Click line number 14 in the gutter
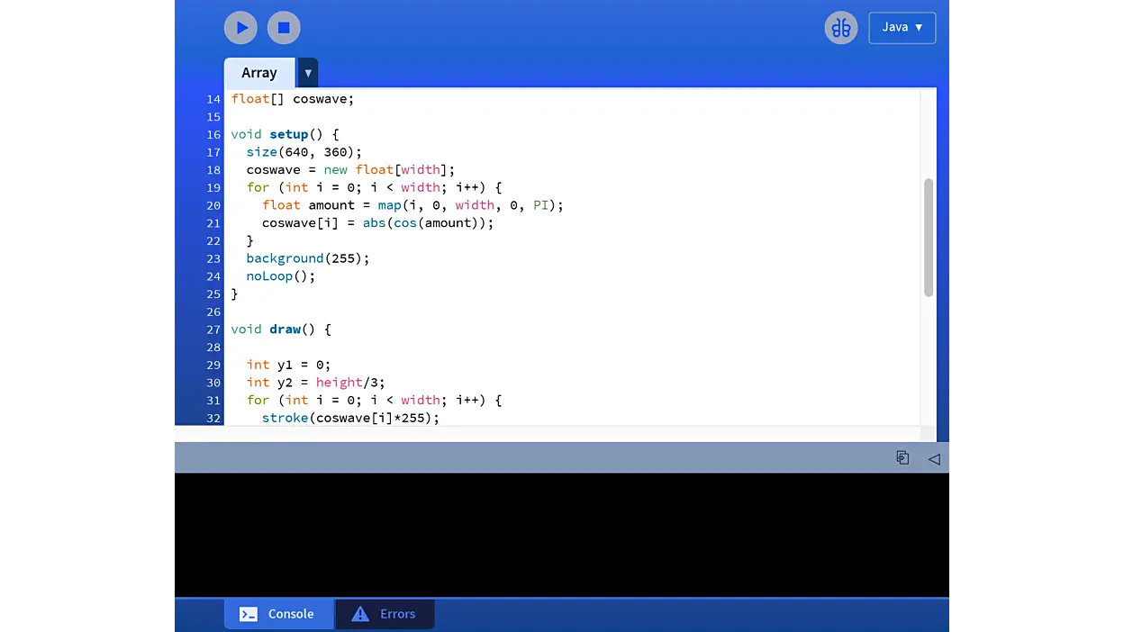The height and width of the screenshot is (632, 1124). tap(213, 99)
